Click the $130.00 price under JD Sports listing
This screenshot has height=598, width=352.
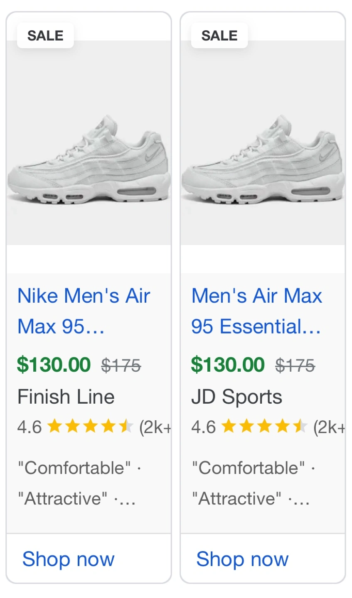[228, 365]
